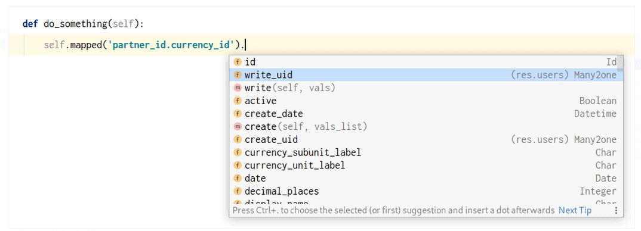Click the Boolean type label
Viewport: 641px width, 231px height.
(x=597, y=101)
